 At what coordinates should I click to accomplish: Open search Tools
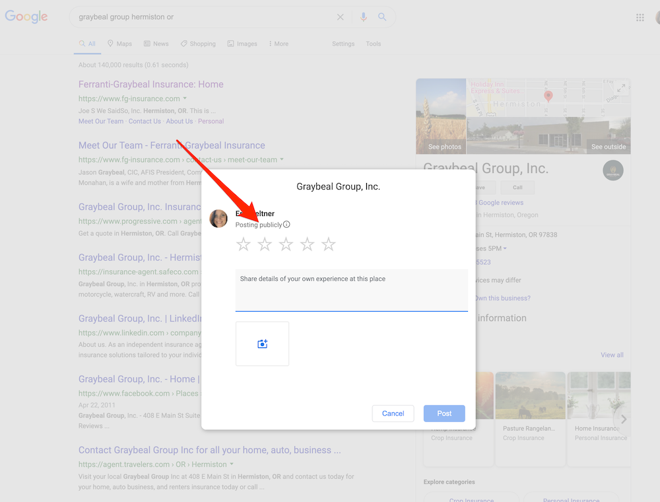(x=374, y=44)
